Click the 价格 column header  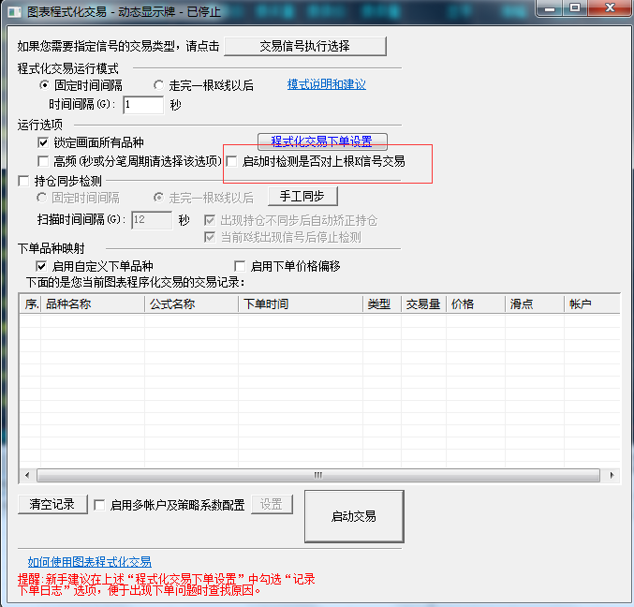(x=476, y=304)
